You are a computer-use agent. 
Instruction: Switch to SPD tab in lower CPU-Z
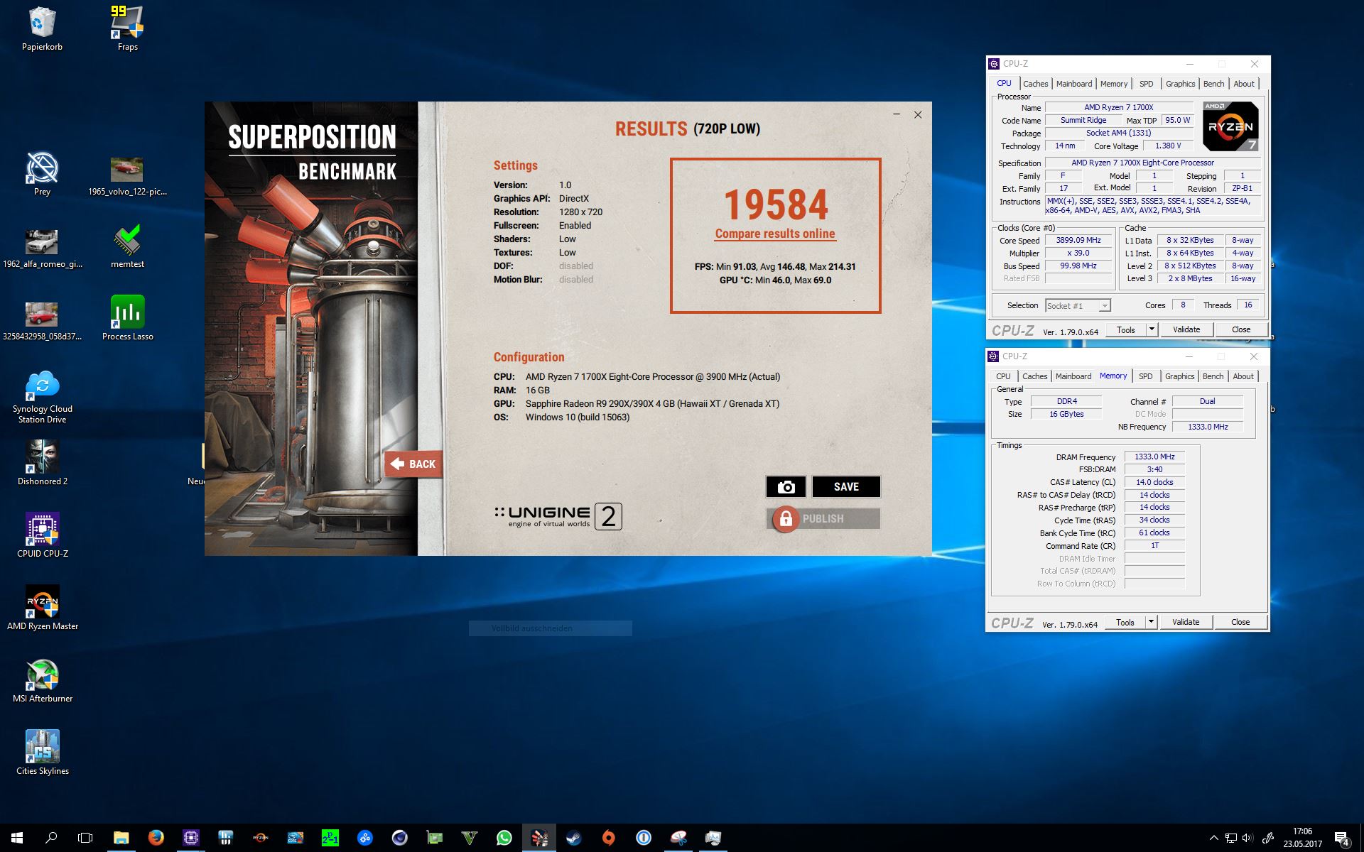coord(1145,376)
